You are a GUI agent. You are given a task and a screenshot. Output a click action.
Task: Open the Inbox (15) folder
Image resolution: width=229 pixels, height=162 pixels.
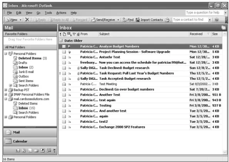(x=24, y=108)
